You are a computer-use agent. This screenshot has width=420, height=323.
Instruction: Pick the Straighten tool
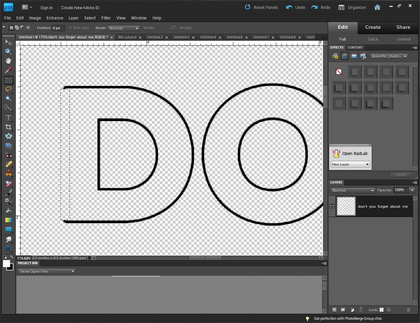[x=9, y=145]
